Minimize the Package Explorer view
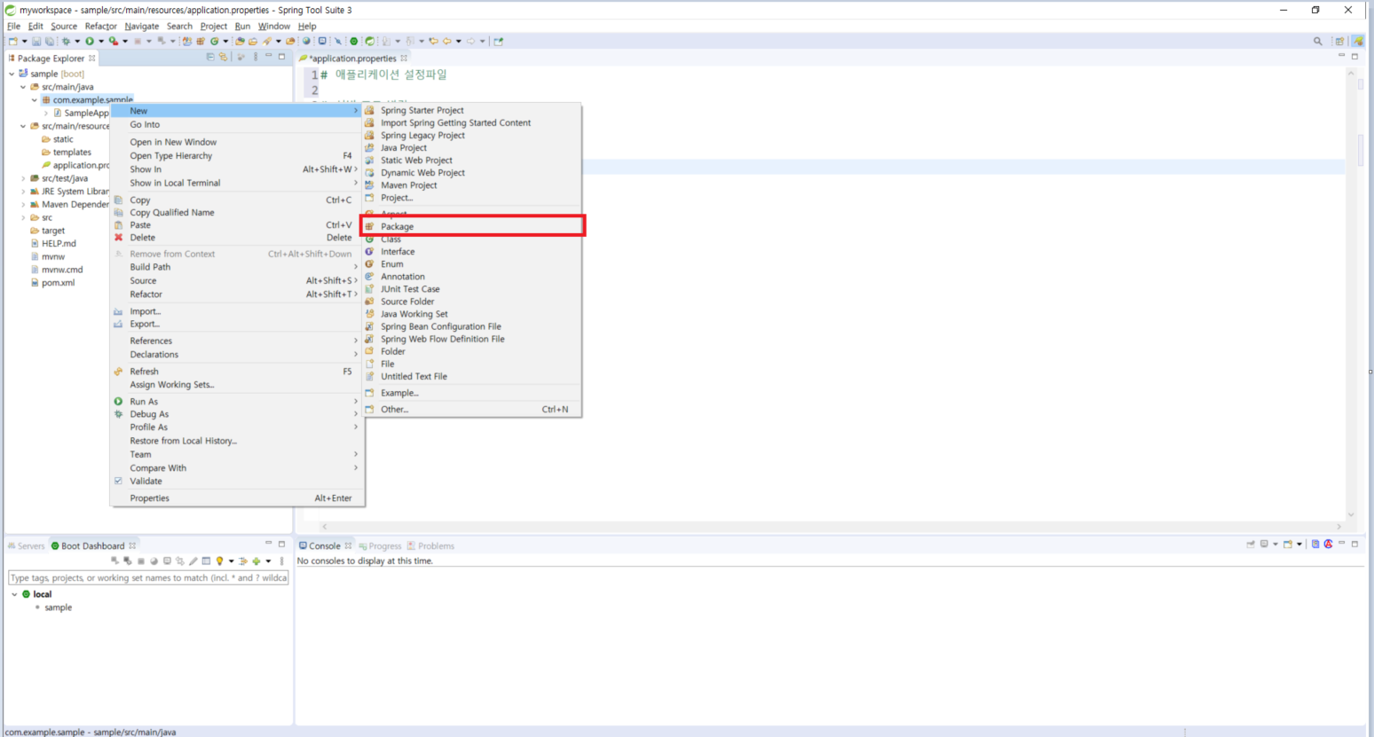This screenshot has height=737, width=1374. pos(269,56)
